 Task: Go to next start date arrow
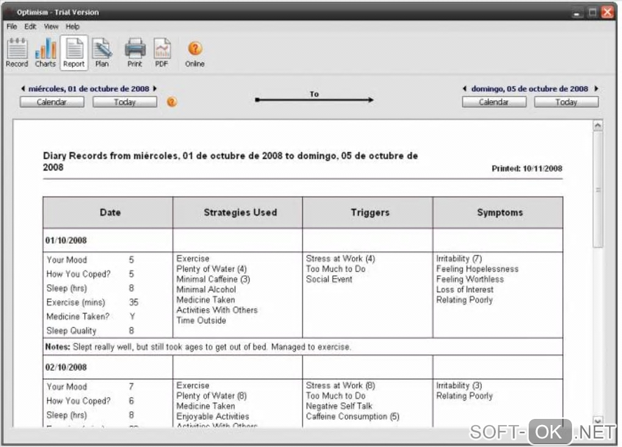[155, 88]
